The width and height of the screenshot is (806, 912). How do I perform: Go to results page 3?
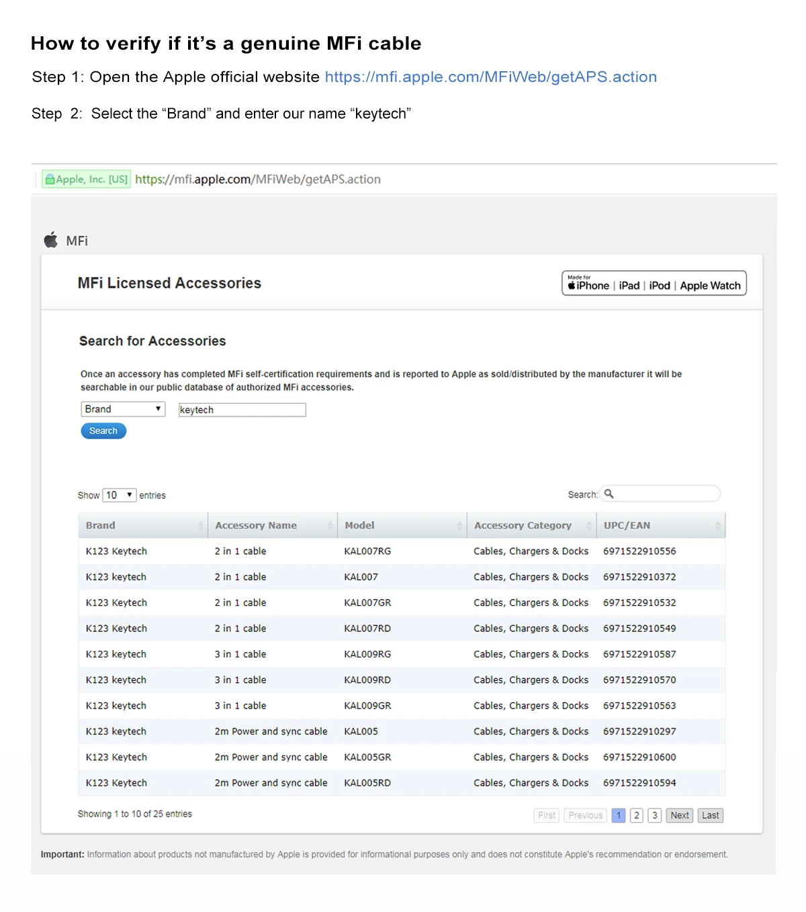[654, 815]
